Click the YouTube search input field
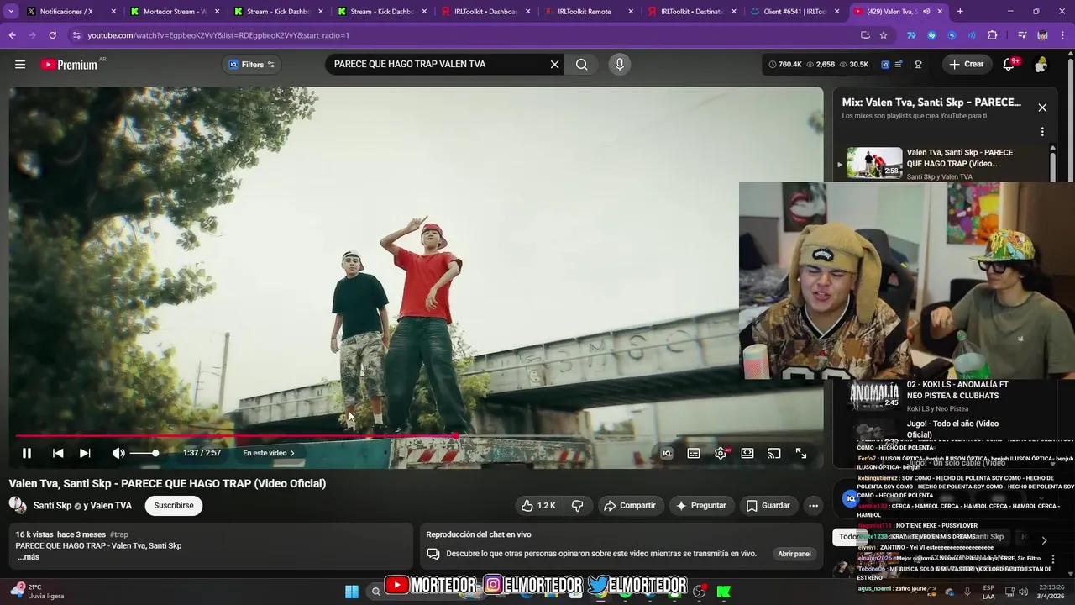Image resolution: width=1075 pixels, height=605 pixels. tap(437, 64)
